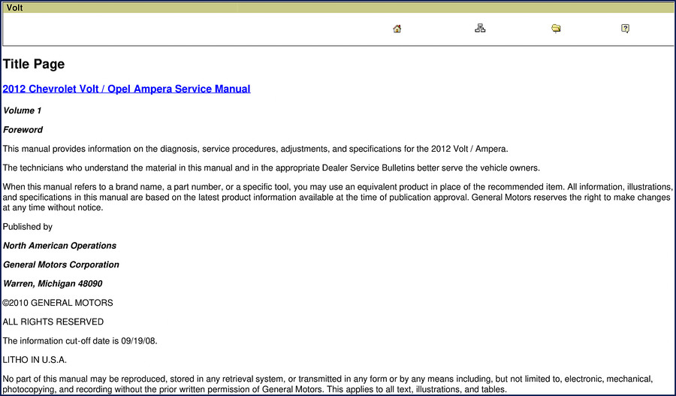Select the 'Warren, Michigan 48090' line
The width and height of the screenshot is (676, 396).
[x=53, y=283]
